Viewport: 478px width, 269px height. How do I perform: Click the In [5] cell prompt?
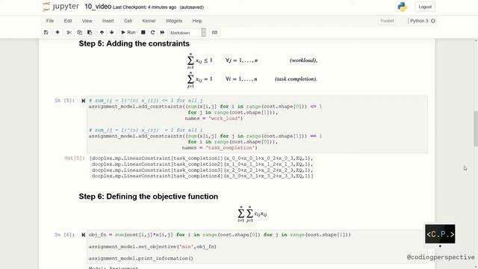65,100
